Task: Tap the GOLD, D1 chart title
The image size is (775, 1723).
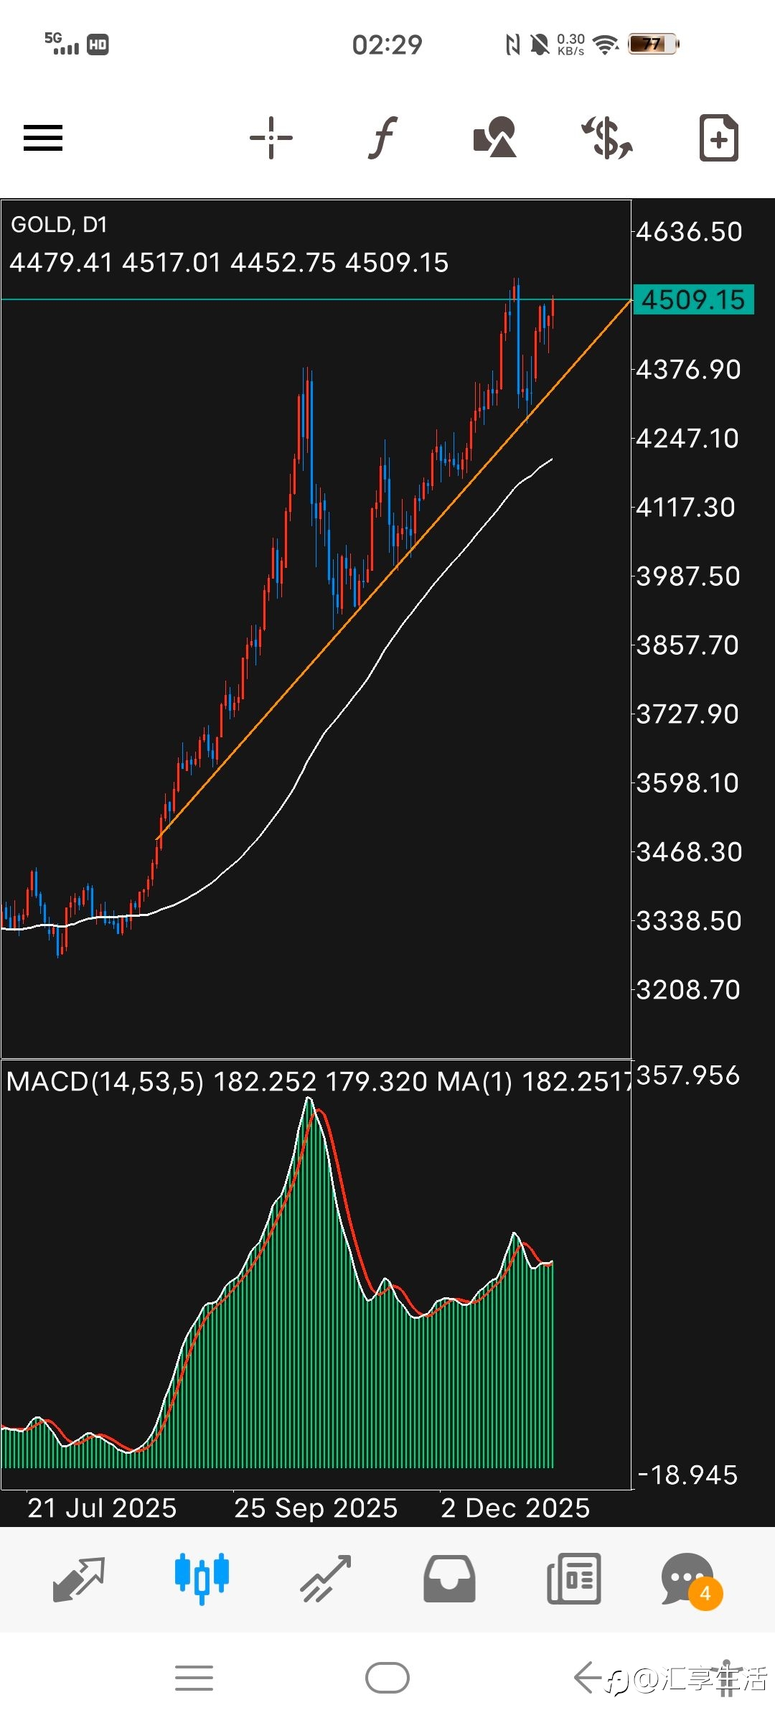Action: [59, 225]
